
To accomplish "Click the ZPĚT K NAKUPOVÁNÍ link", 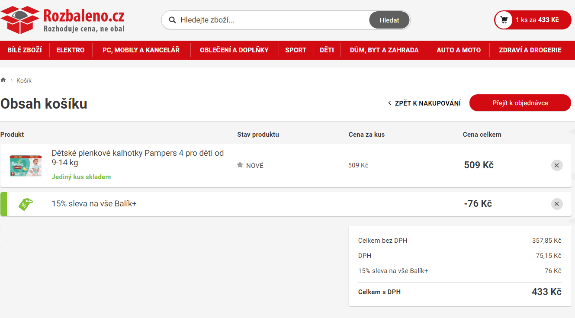I will (x=427, y=103).
